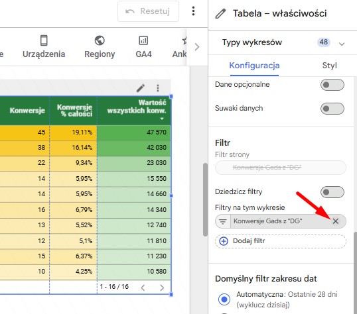This screenshot has width=357, height=314.
Task: Click the Resetuj button
Action: pos(148,11)
